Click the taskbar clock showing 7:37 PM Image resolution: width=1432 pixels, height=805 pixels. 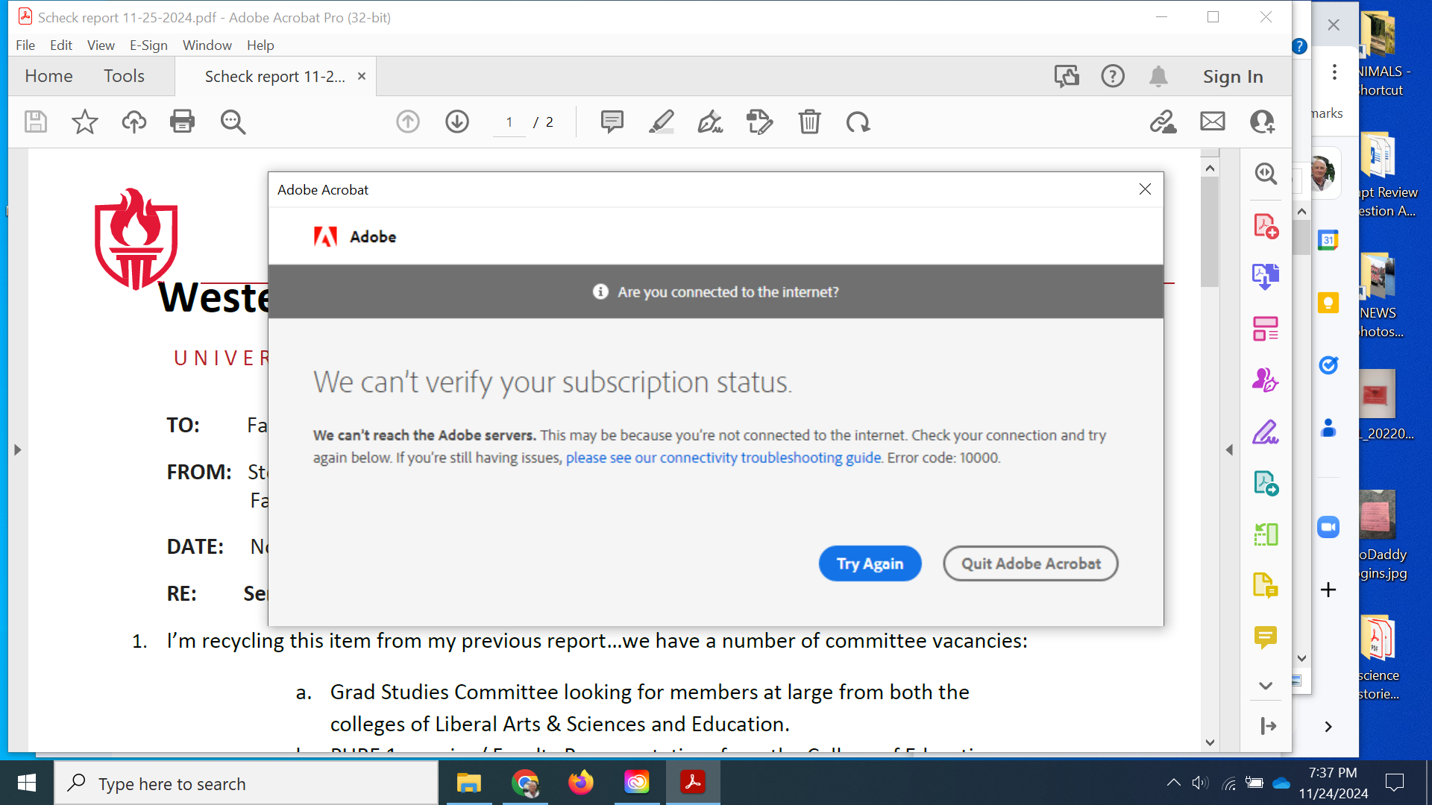(x=1333, y=783)
